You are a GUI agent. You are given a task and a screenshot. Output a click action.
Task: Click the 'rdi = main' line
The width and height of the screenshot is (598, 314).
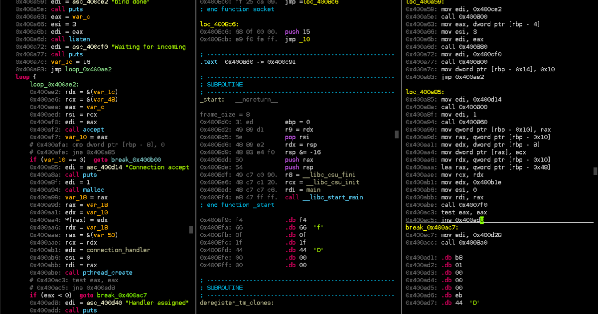point(303,190)
